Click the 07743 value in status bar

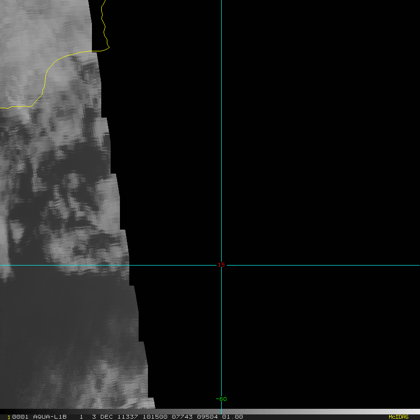(182, 417)
